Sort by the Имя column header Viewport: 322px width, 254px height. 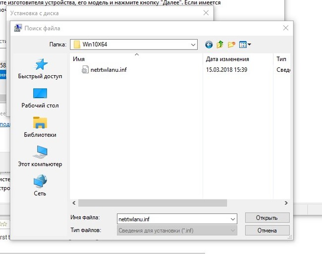click(134, 59)
